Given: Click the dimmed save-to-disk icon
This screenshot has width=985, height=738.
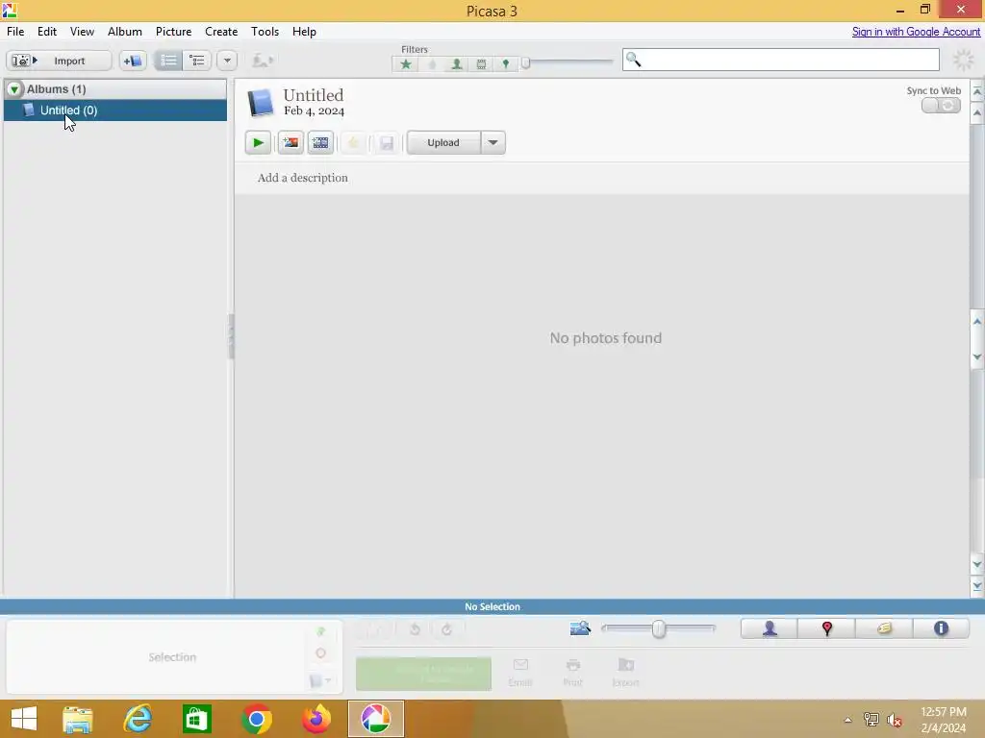Looking at the screenshot, I should point(387,143).
